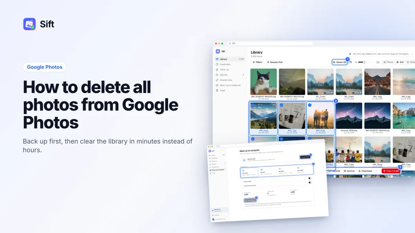Open the Filters dropdown
Screen dimensions: 415x233
(x=258, y=62)
